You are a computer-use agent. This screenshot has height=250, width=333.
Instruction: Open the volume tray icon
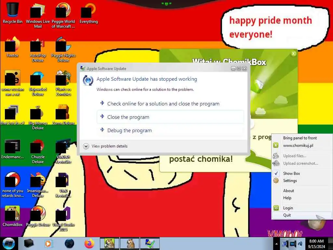point(300,244)
